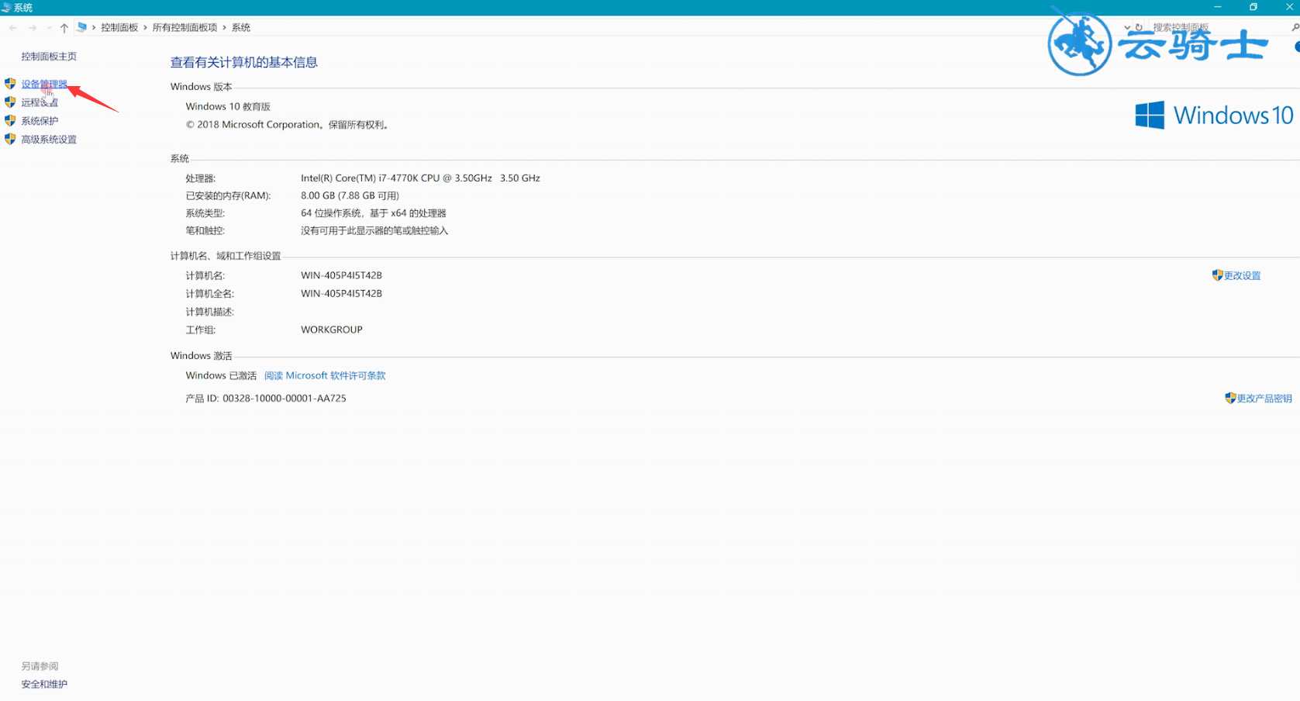The height and width of the screenshot is (701, 1300).
Task: Restore down the System window
Action: pos(1253,7)
